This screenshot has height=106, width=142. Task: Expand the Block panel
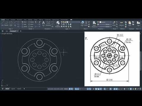coord(85,29)
